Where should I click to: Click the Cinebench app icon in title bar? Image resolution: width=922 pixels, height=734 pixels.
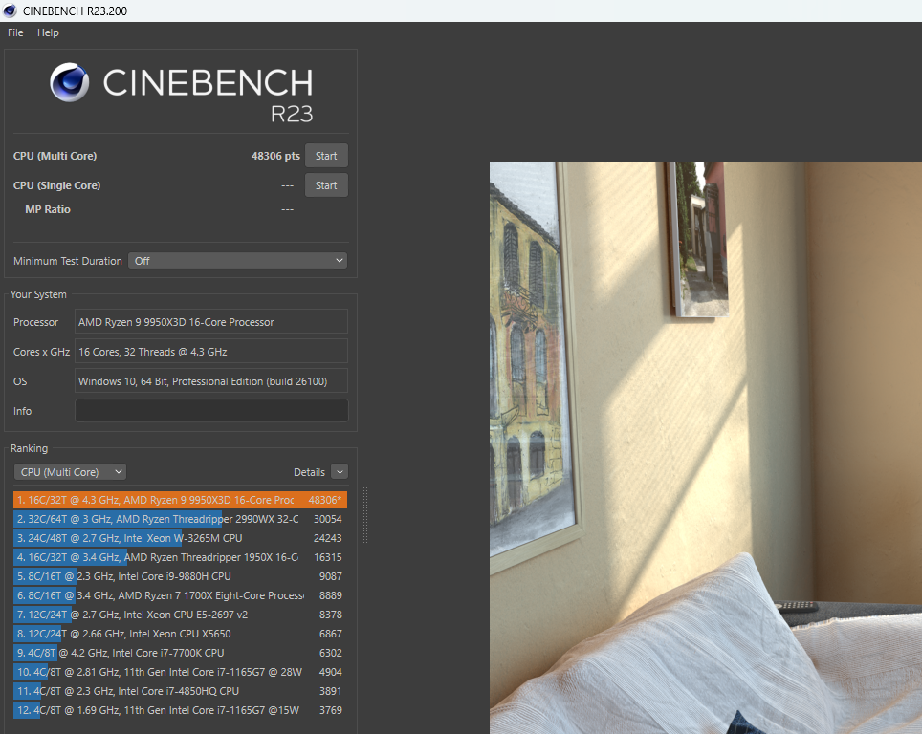point(10,11)
